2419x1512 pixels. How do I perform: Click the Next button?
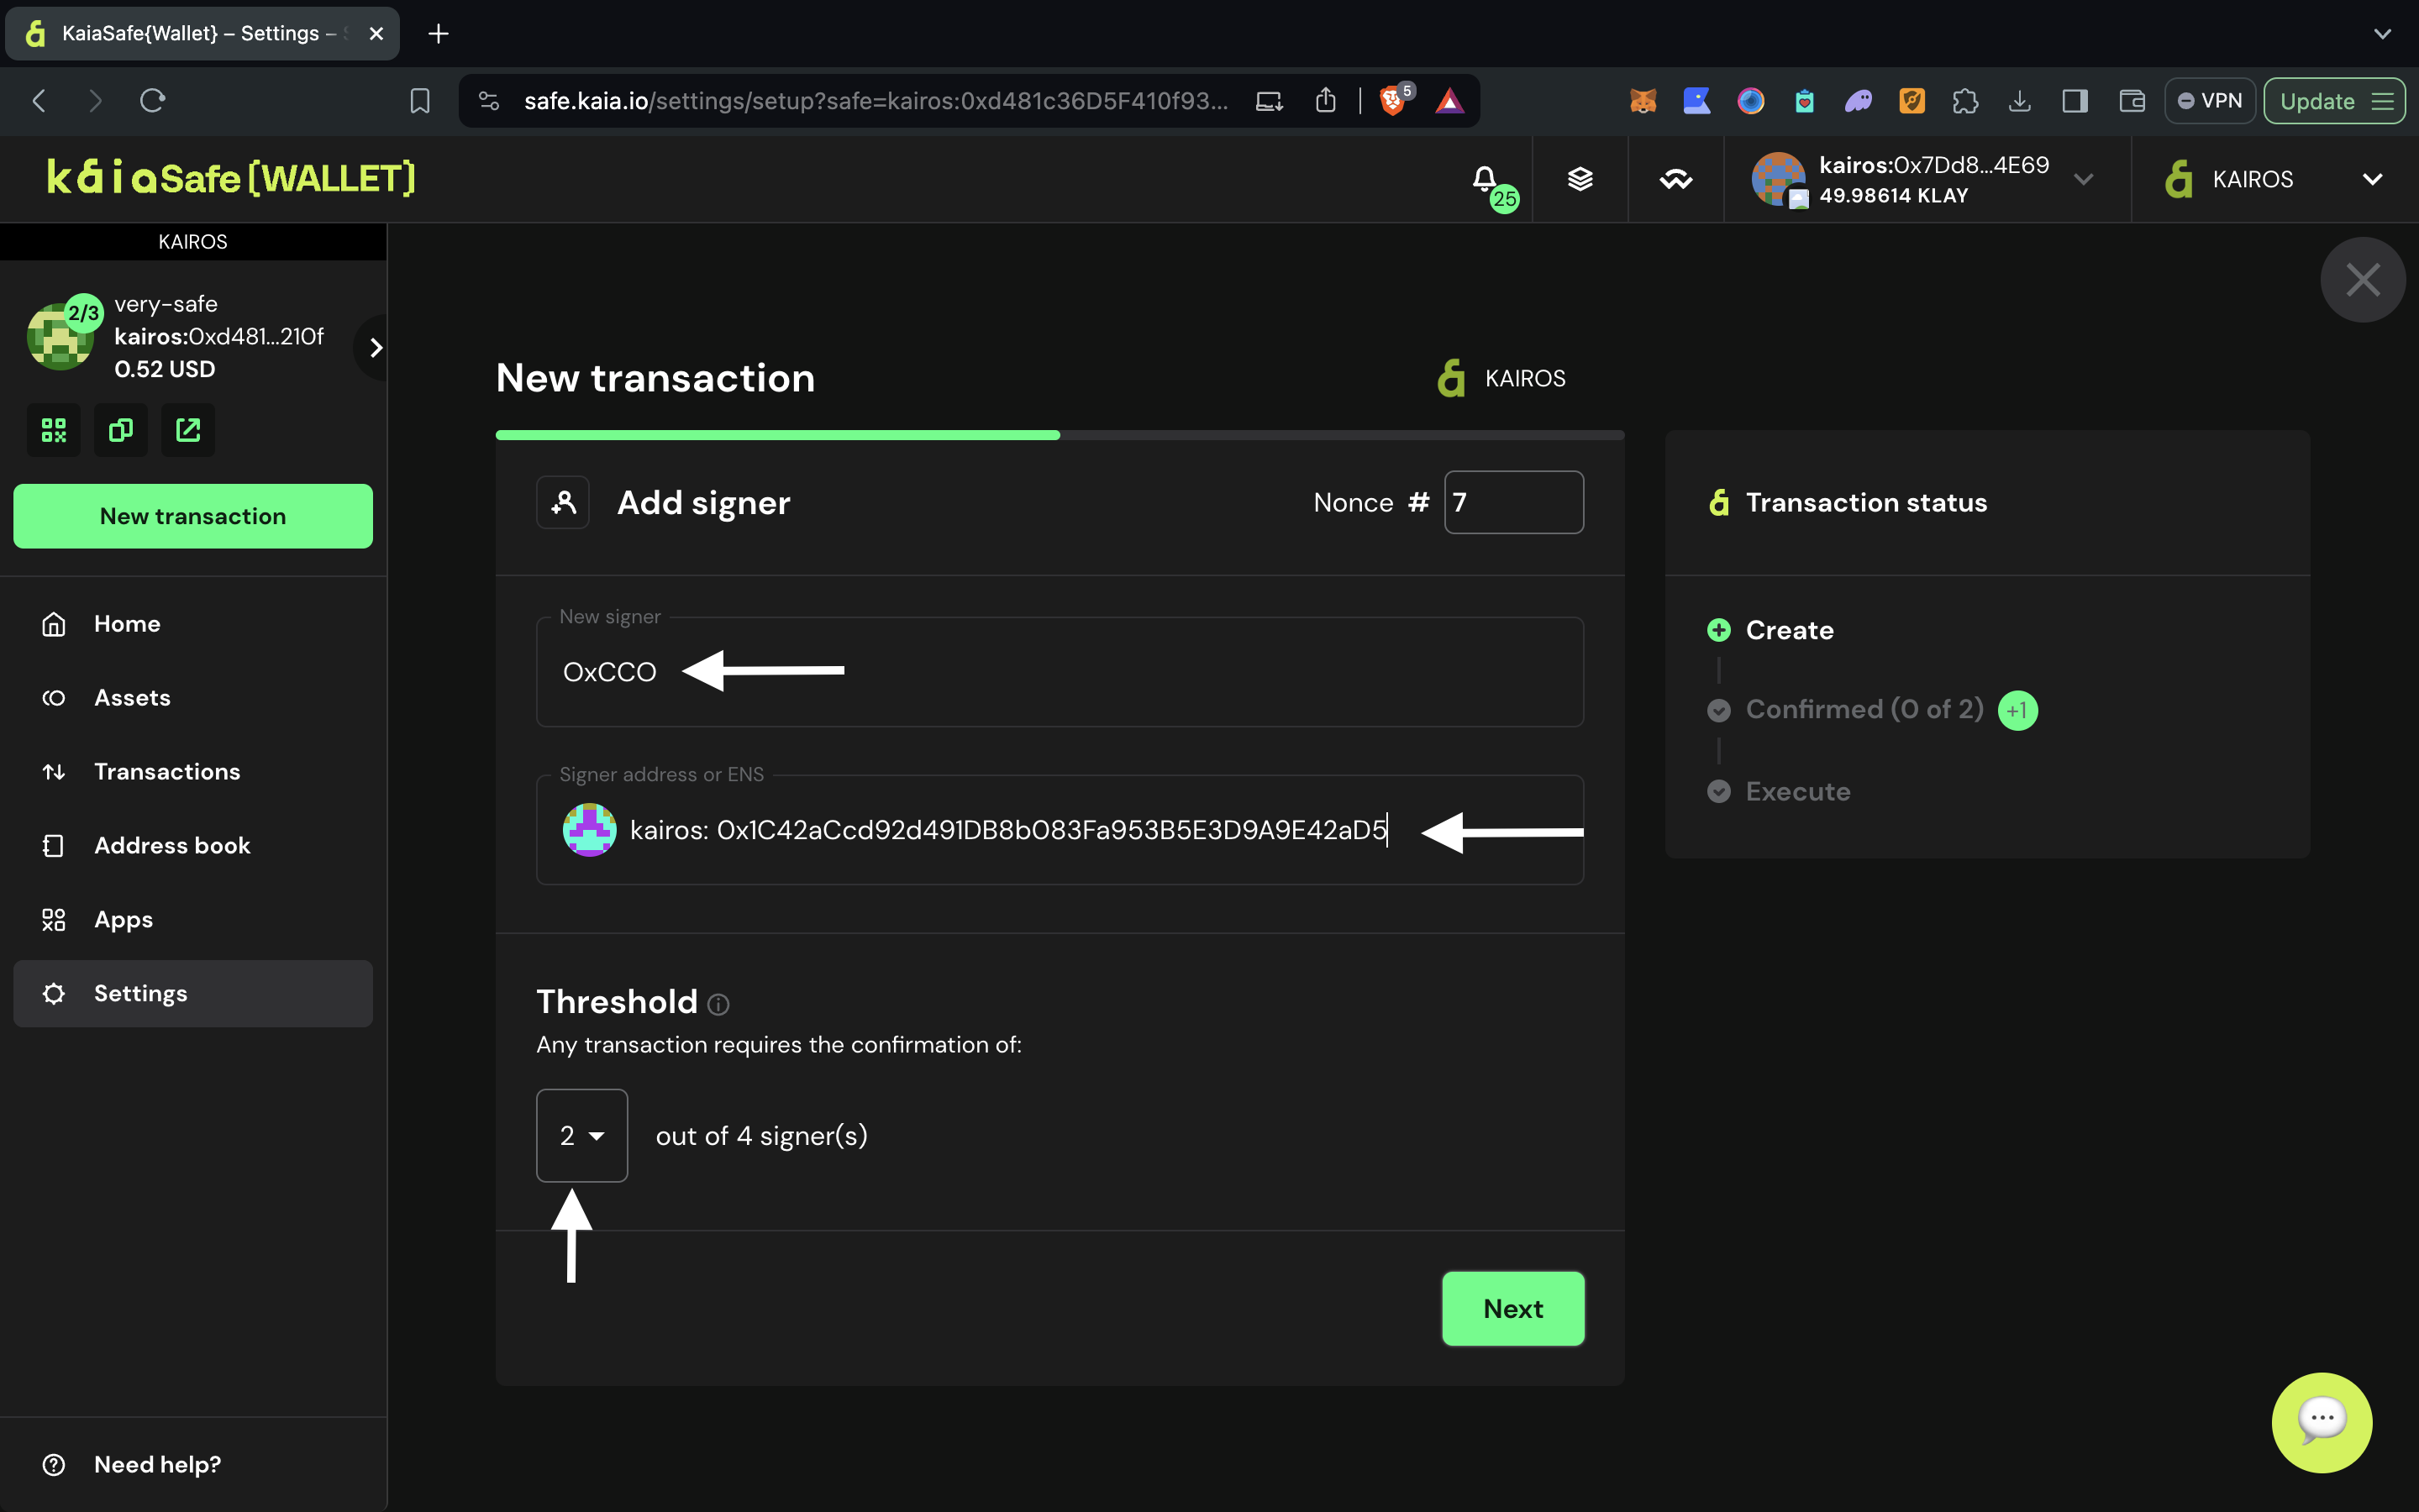coord(1512,1309)
